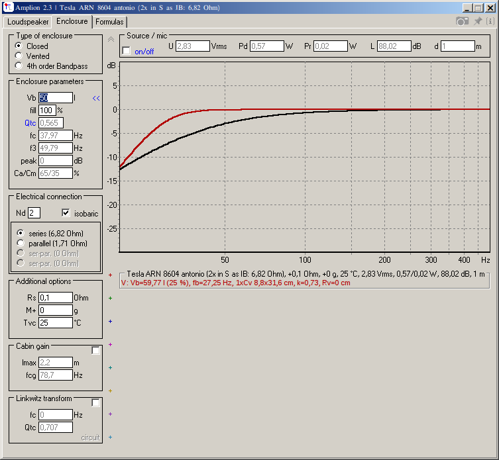The width and height of the screenshot is (499, 460).
Task: Click the Tvc temperature field
Action: pos(56,323)
